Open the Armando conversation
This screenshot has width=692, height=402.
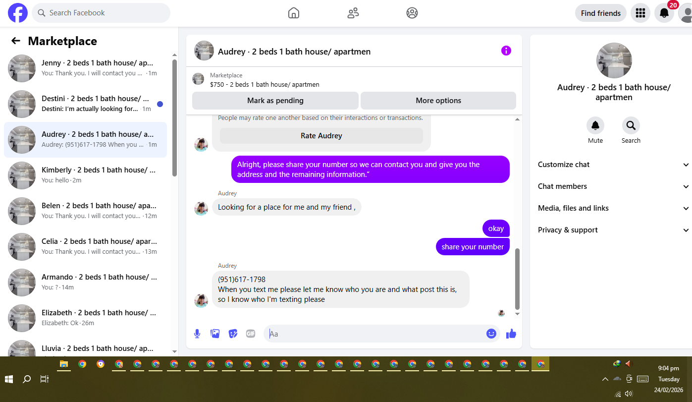86,283
